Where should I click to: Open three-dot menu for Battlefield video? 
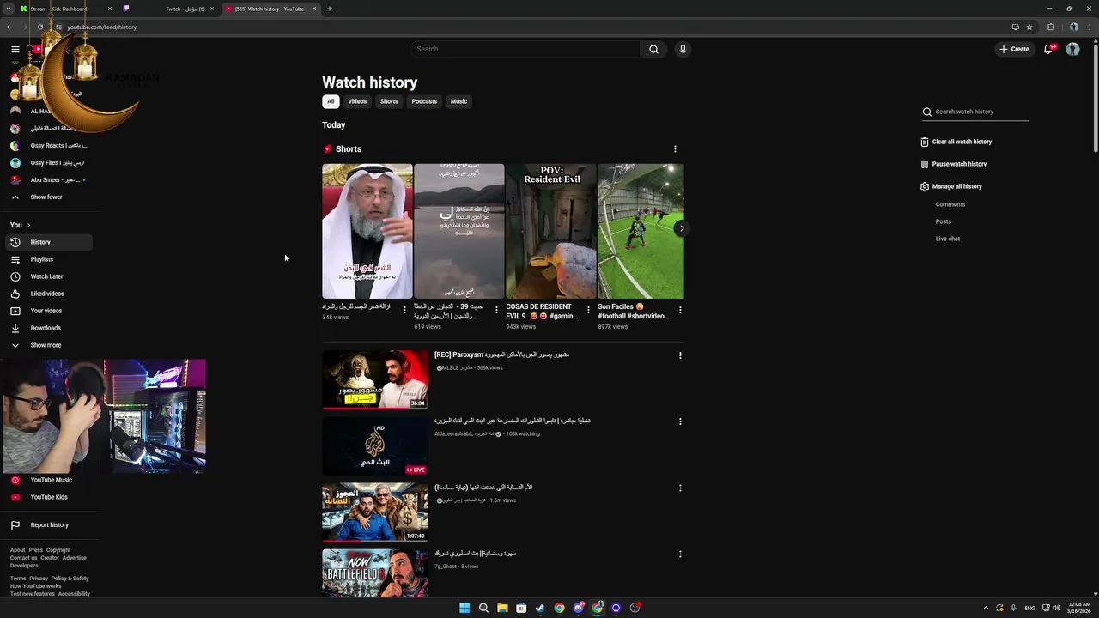point(680,554)
